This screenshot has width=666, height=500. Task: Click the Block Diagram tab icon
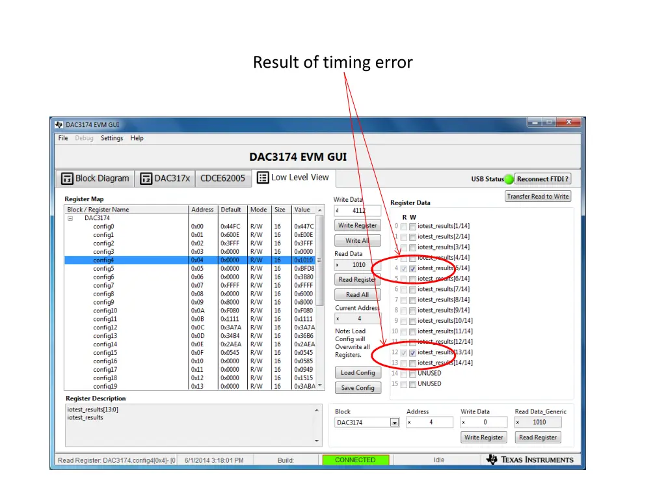(68, 178)
